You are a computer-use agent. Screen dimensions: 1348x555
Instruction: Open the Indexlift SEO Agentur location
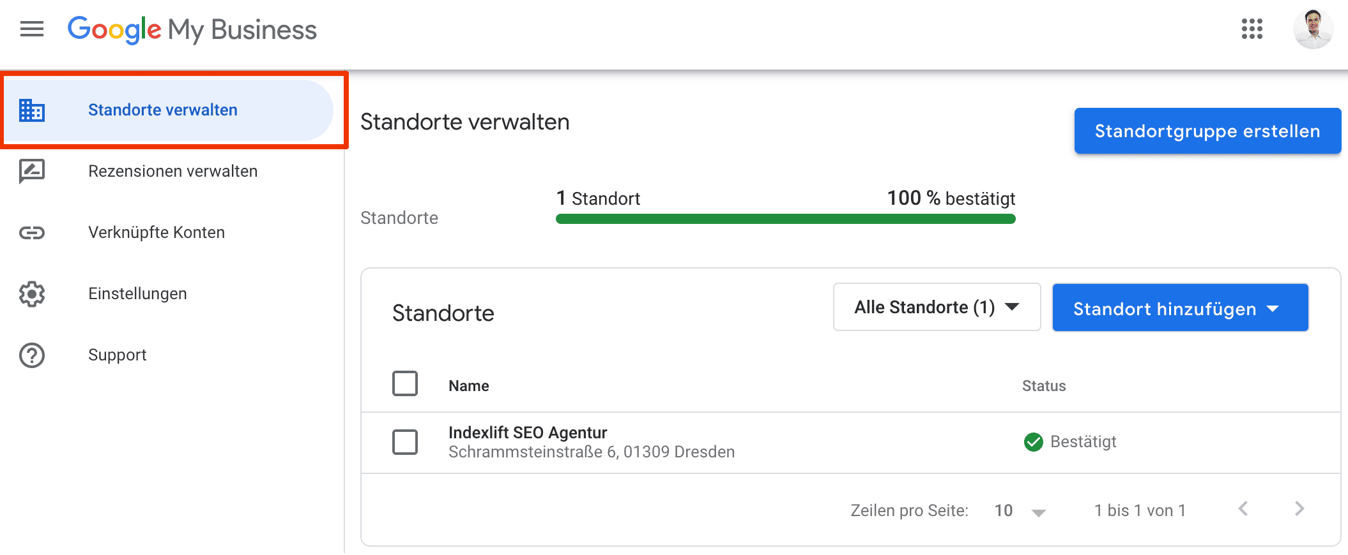[x=528, y=433]
